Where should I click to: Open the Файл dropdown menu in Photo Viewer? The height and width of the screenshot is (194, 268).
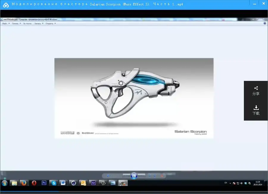click(6, 24)
